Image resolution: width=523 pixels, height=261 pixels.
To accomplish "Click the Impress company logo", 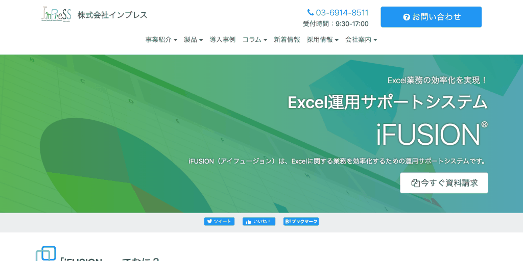I will (56, 14).
